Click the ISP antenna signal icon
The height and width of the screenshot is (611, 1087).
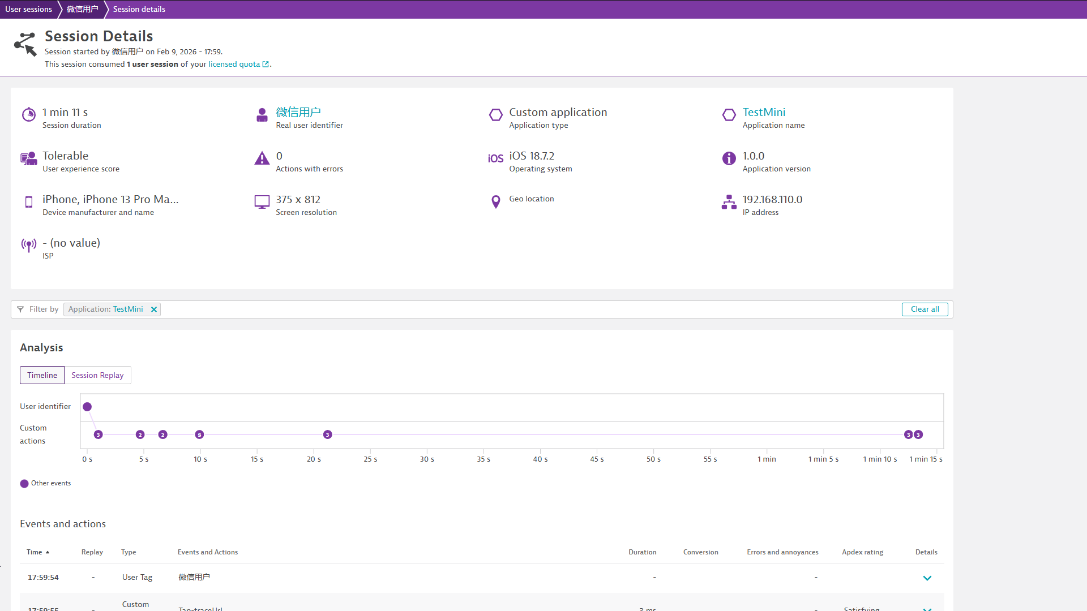[x=29, y=246]
